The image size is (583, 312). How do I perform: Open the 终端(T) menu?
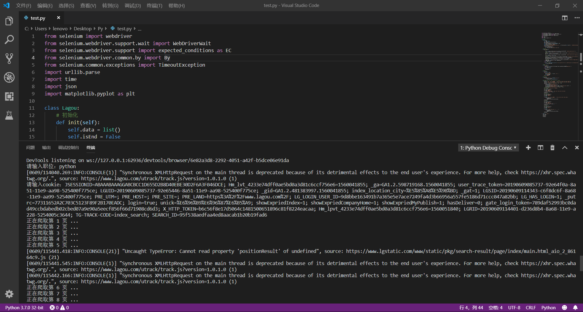[155, 5]
